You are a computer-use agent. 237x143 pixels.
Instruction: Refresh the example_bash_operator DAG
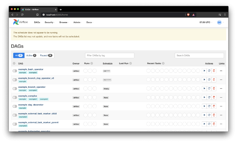coord(209,71)
